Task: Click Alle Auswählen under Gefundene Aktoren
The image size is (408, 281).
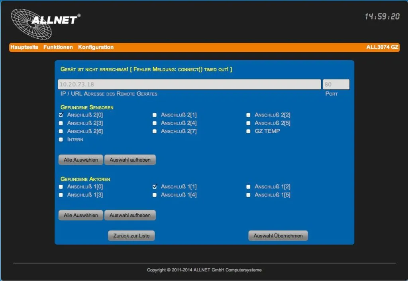Action: (x=80, y=215)
